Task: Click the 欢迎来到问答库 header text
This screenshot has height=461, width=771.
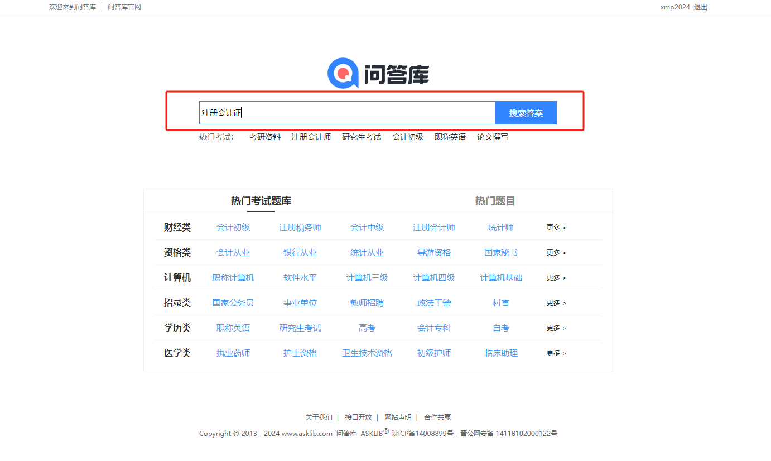Action: 73,7
